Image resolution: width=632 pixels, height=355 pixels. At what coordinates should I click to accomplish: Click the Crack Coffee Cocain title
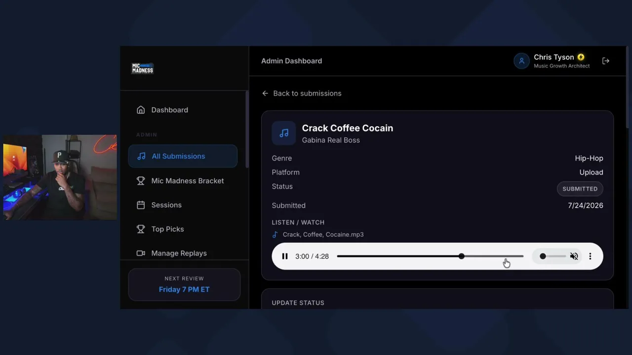coord(348,128)
